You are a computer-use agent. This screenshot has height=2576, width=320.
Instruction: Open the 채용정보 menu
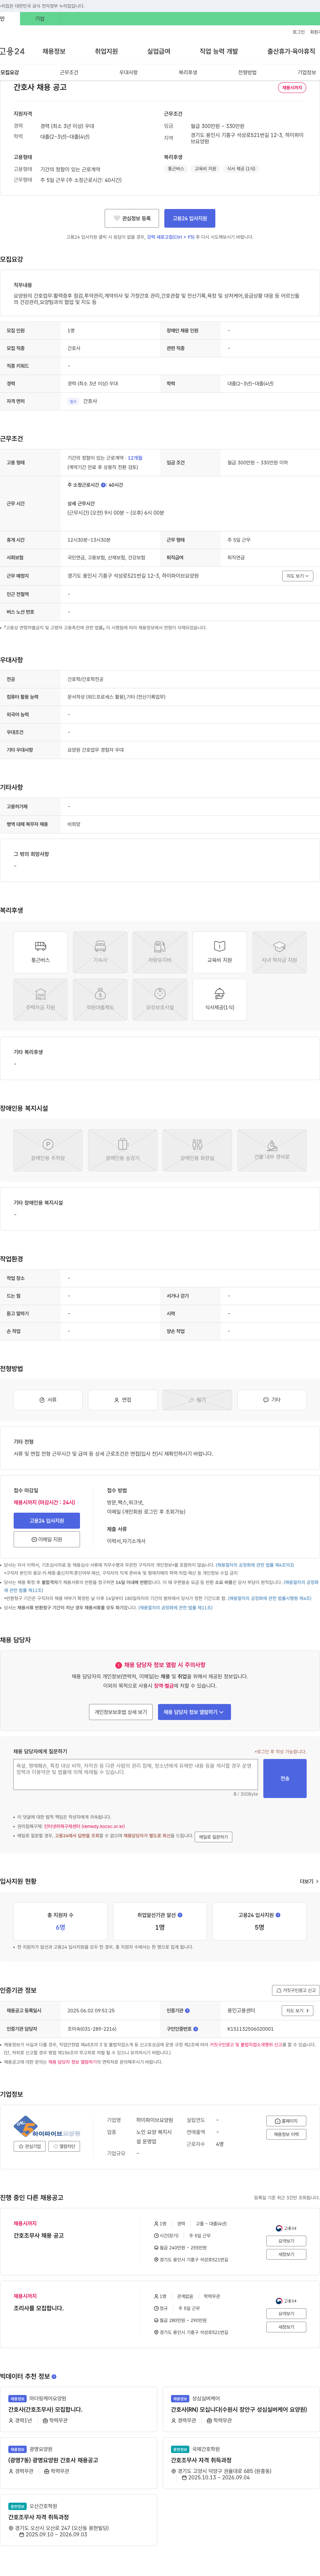(x=54, y=51)
